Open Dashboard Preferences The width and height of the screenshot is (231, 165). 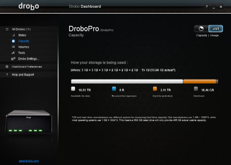pos(27,67)
